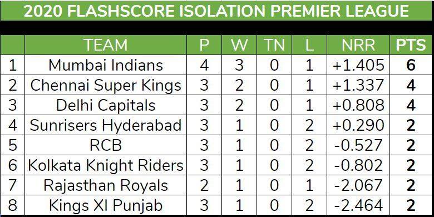Select the Mumbai Indians team cell

[106, 65]
